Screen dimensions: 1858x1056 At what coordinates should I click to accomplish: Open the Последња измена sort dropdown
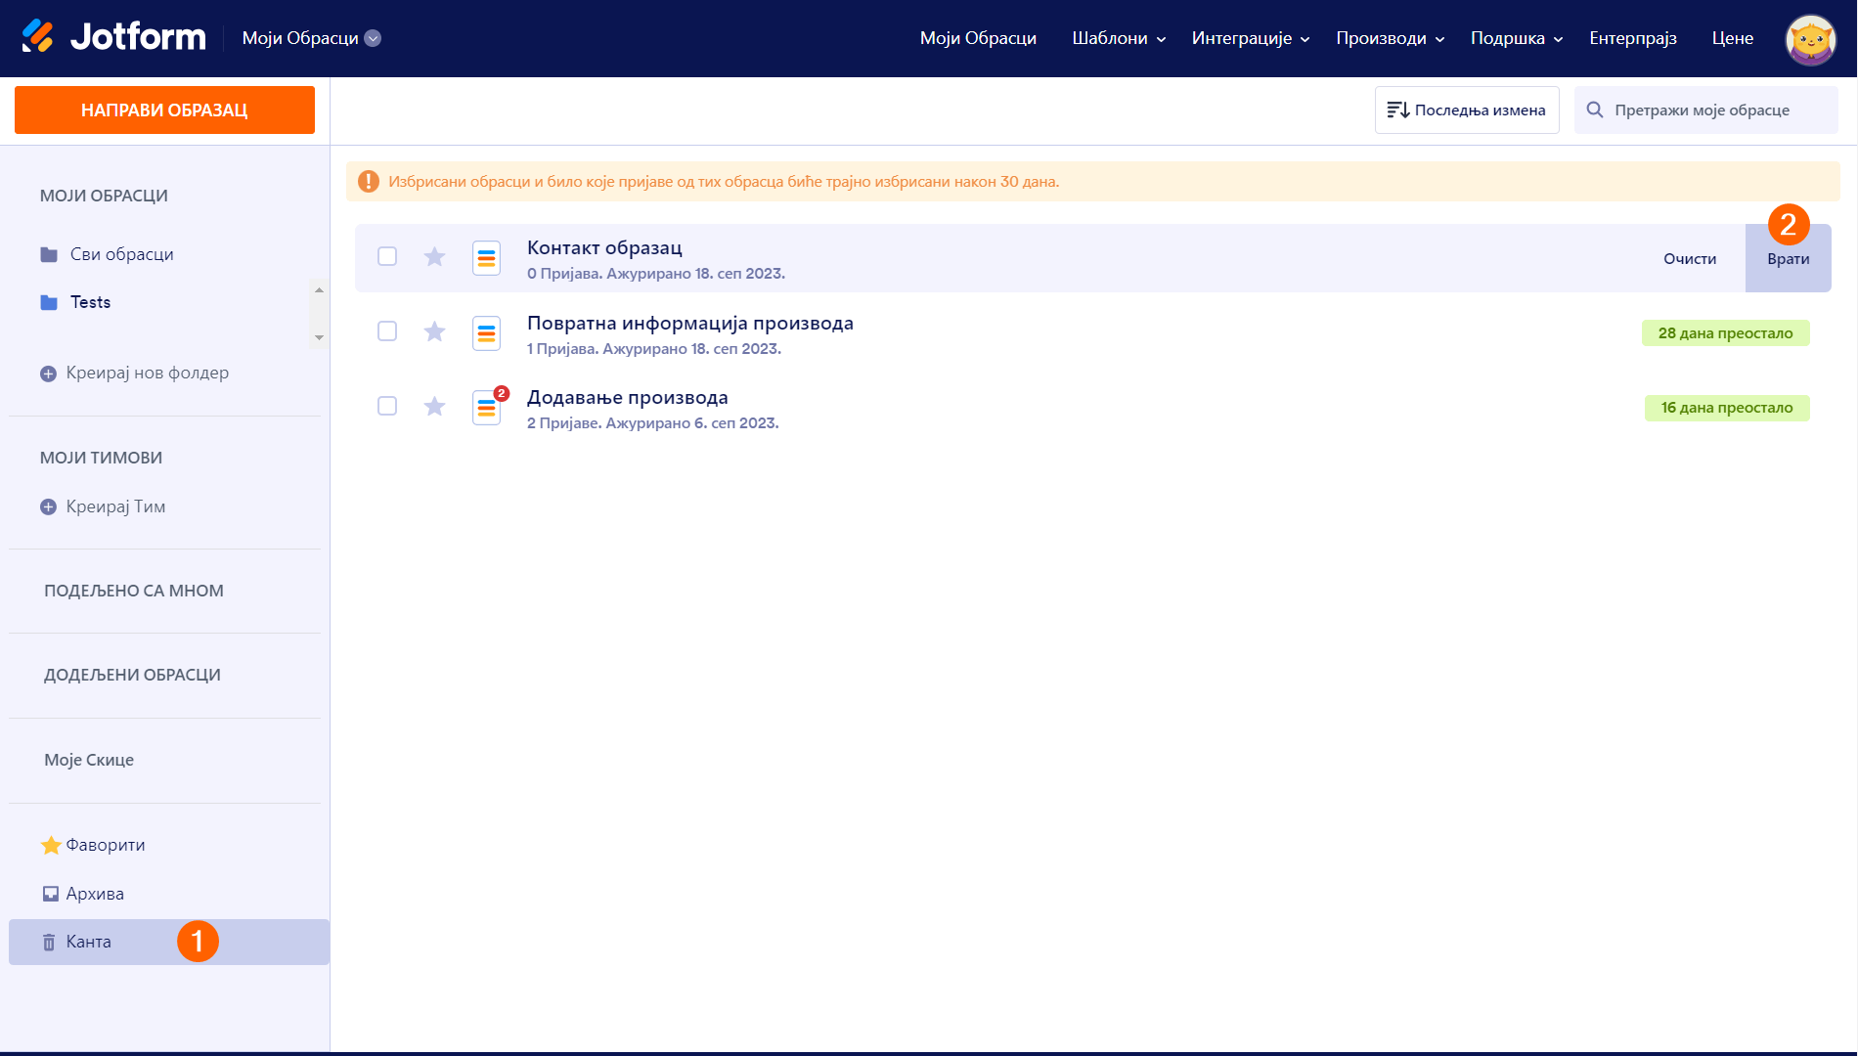(1466, 110)
